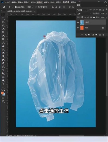Select the Eyedropper tool
Viewport: 108px width, 142px height.
[x=3, y=35]
